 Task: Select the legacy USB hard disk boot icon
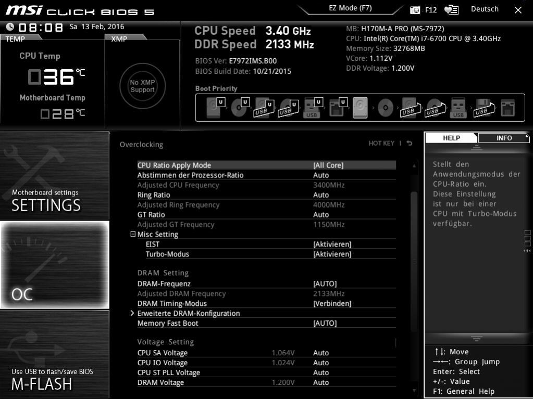tap(410, 108)
